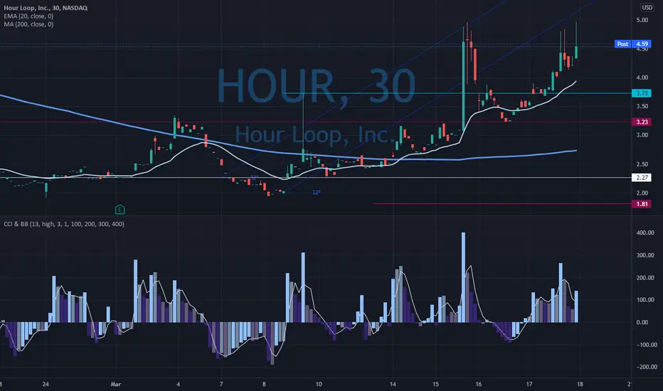The image size is (663, 391).
Task: Select the EMA (20, close, 0) indicator legend
Action: click(x=28, y=16)
